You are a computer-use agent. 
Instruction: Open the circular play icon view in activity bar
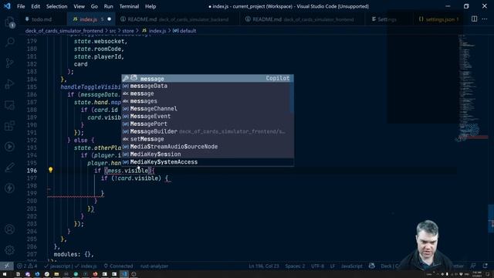click(x=10, y=147)
